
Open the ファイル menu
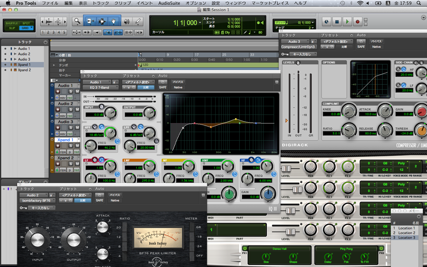click(x=50, y=3)
